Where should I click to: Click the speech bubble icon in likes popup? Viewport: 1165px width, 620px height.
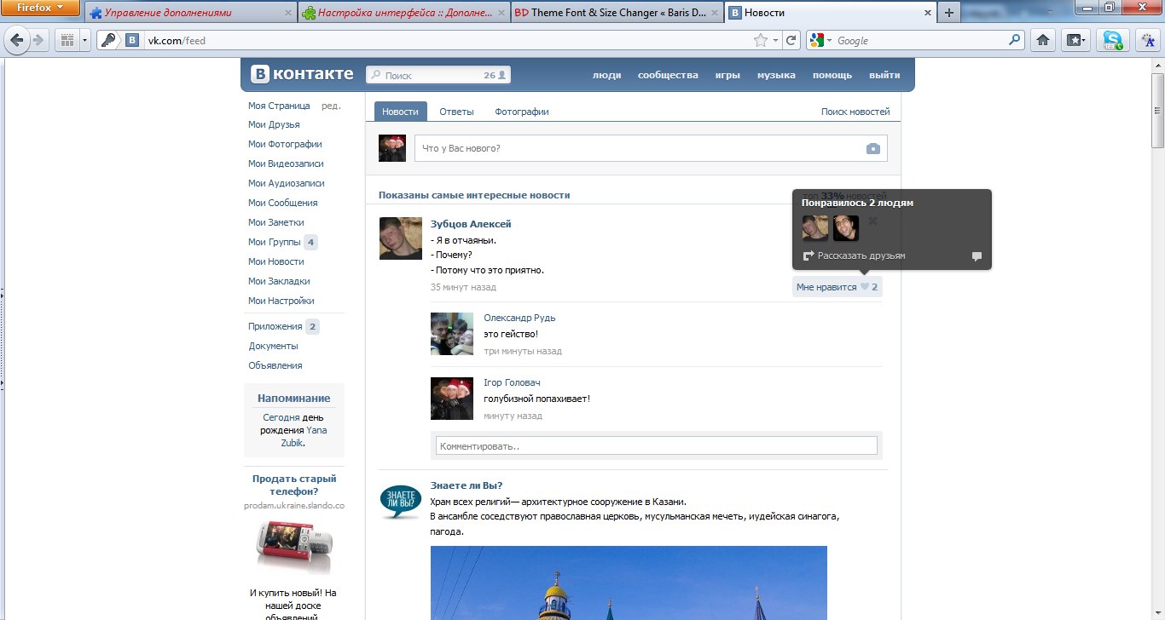click(x=977, y=256)
